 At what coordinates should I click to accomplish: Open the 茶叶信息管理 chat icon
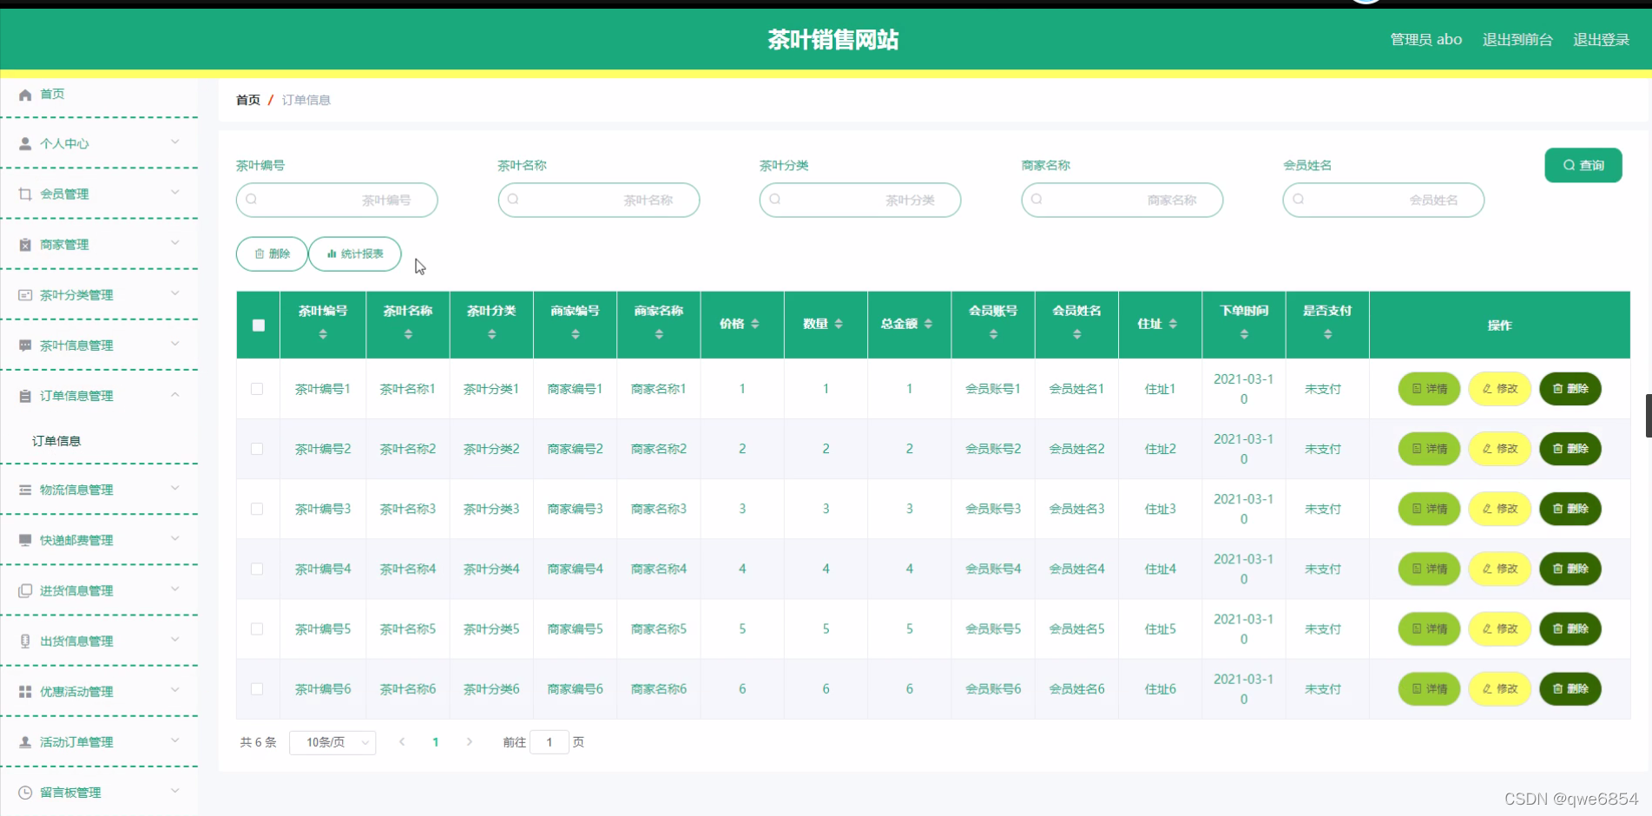tap(24, 345)
